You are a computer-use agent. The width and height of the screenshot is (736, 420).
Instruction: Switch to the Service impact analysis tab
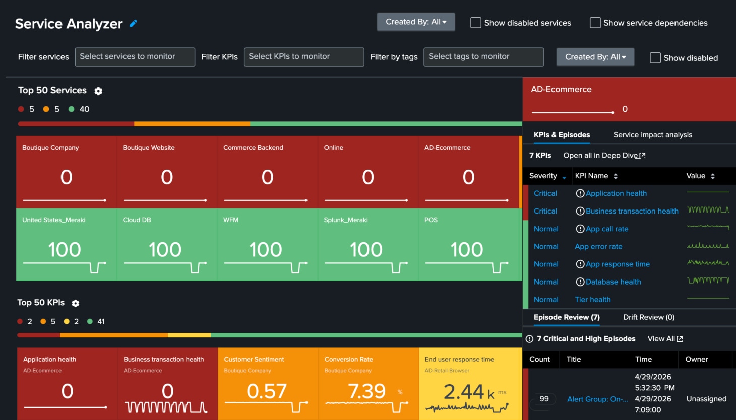pyautogui.click(x=653, y=135)
